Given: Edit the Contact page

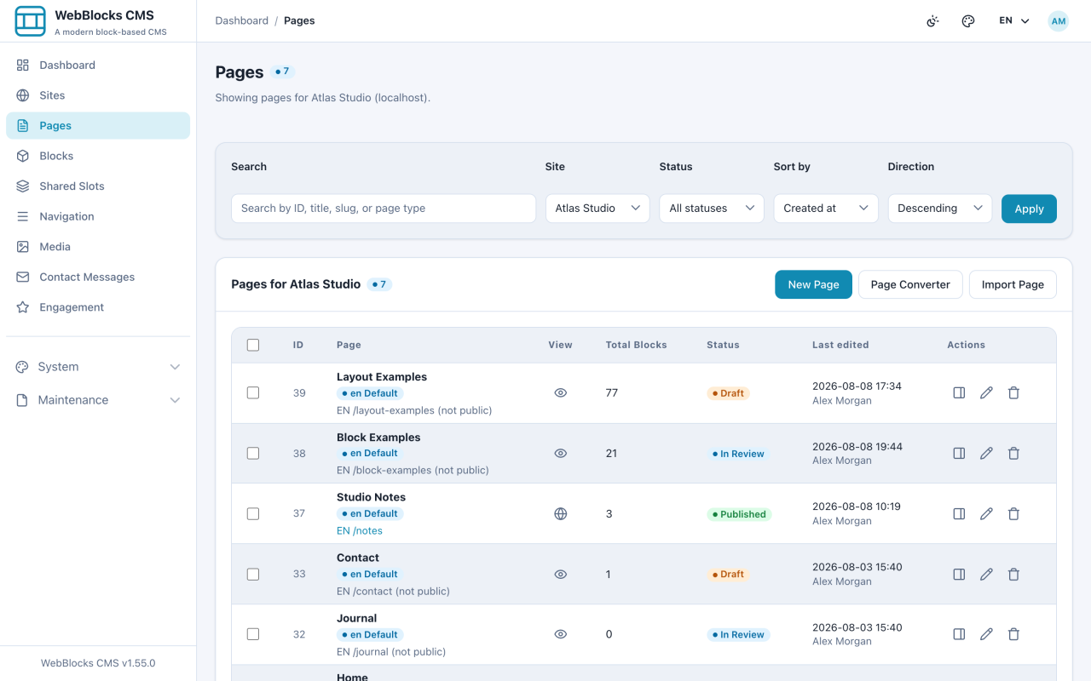Looking at the screenshot, I should (x=986, y=575).
